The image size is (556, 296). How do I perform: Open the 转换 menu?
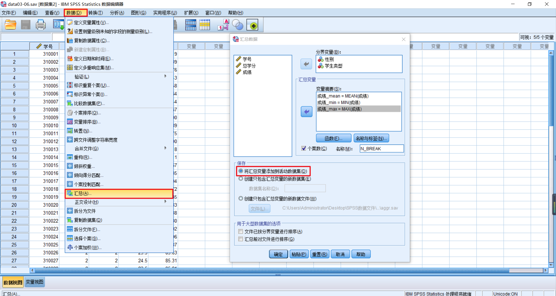96,13
